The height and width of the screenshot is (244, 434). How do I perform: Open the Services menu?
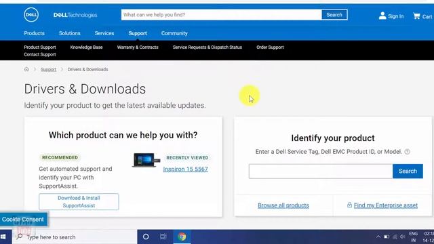[104, 33]
